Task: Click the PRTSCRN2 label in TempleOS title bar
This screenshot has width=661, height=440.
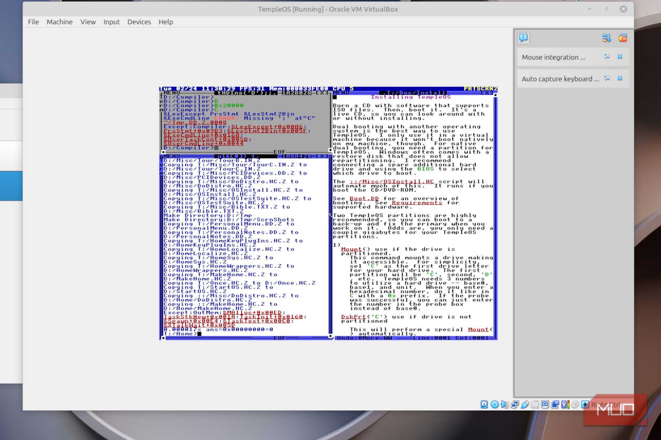Action: (x=480, y=88)
